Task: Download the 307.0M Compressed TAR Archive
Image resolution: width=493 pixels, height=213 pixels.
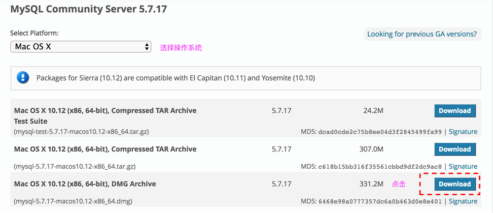Action: 455,149
